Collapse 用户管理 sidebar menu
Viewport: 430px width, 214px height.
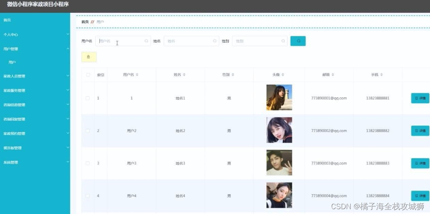[x=35, y=49]
